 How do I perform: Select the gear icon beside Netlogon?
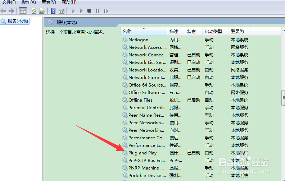point(125,40)
